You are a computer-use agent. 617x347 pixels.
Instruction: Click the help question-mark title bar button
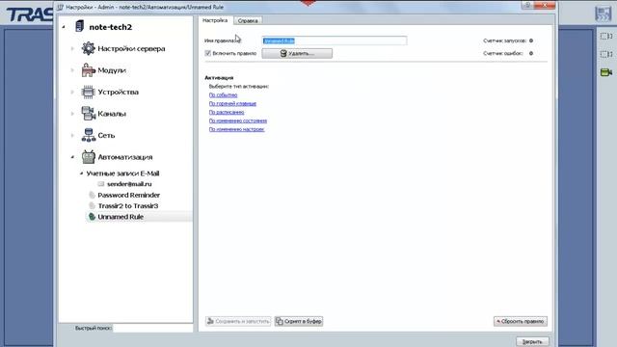tap(527, 5)
